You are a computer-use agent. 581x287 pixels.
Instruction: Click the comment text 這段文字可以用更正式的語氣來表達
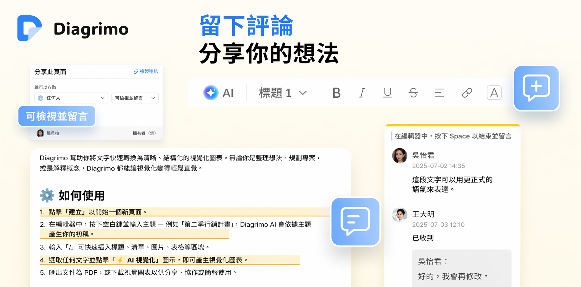tap(452, 184)
